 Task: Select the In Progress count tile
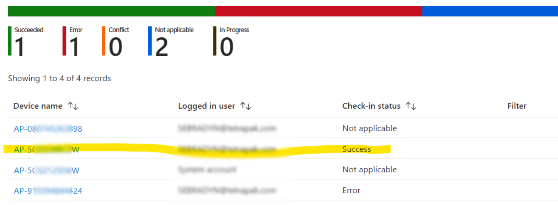(231, 41)
